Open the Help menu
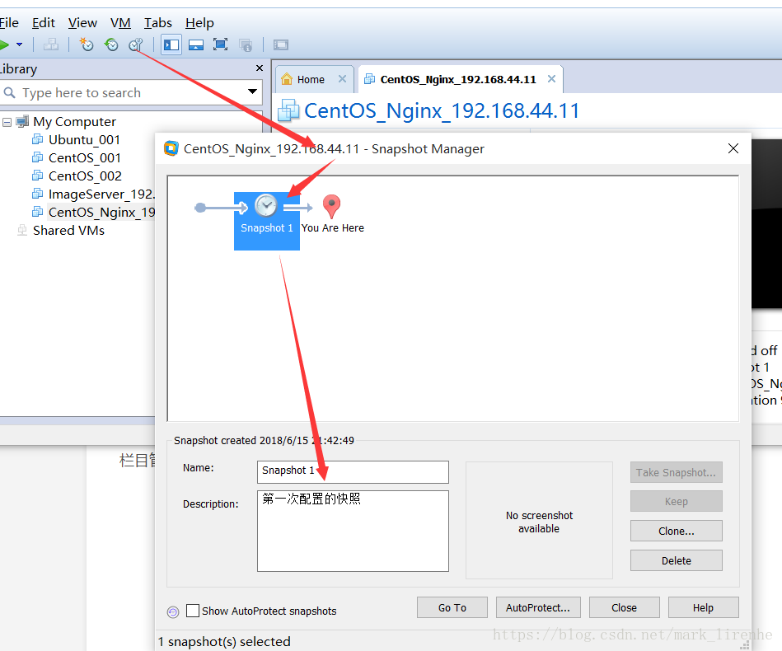 (x=199, y=23)
